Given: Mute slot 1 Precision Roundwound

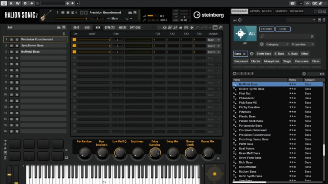Looking at the screenshot, I should click(12, 40).
